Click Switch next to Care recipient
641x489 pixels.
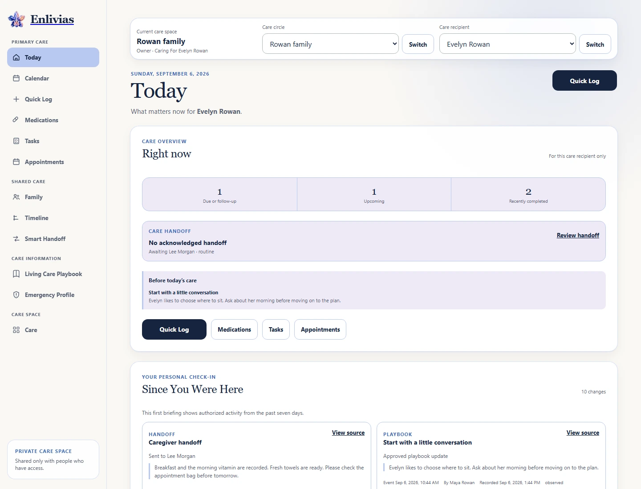595,44
